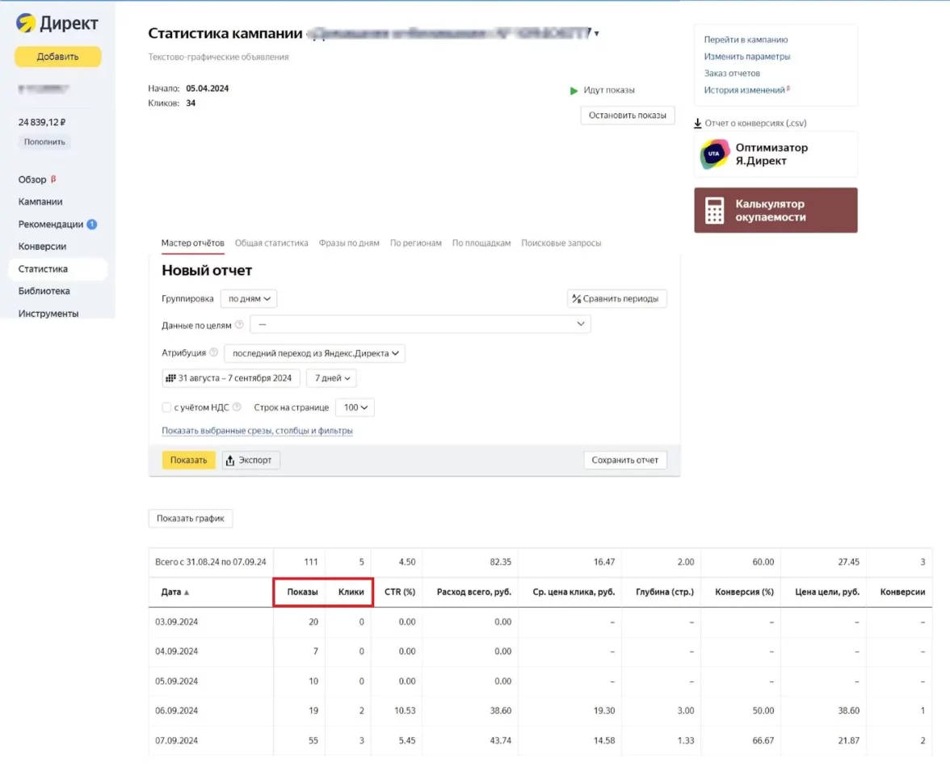The height and width of the screenshot is (767, 950).
Task: Enable the с учётом НДС checkbox
Action: [x=166, y=408]
